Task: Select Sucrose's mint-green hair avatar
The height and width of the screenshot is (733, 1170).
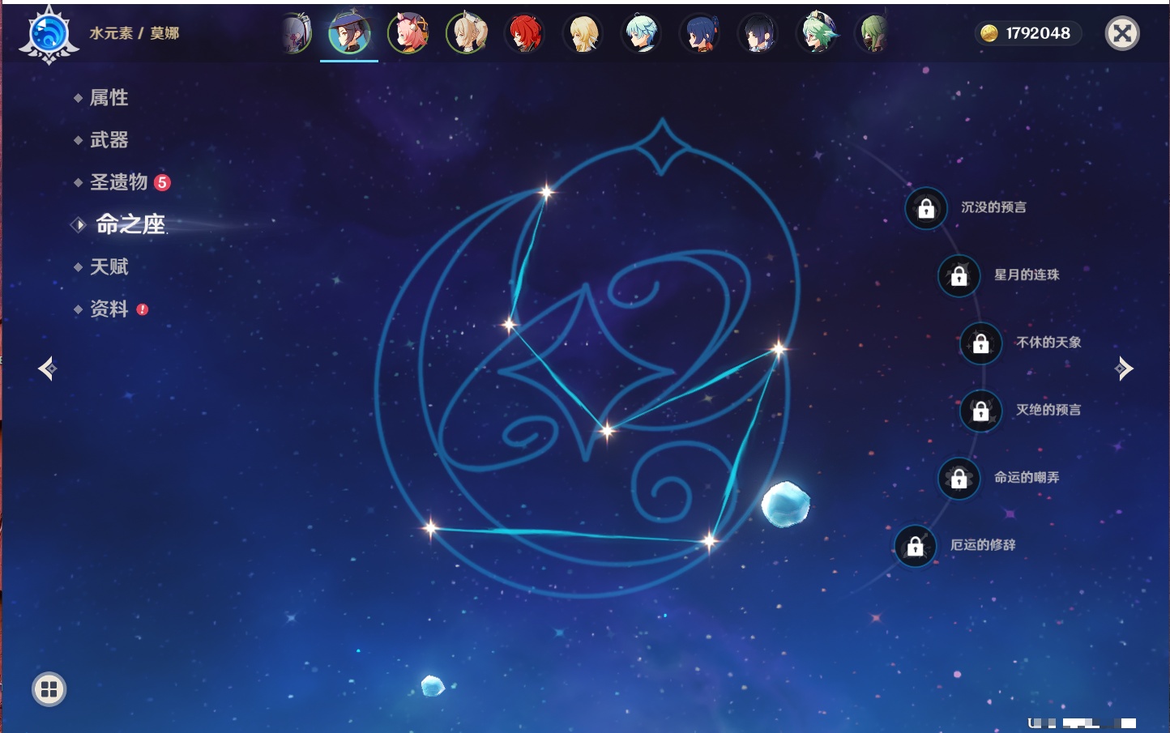Action: 817,33
